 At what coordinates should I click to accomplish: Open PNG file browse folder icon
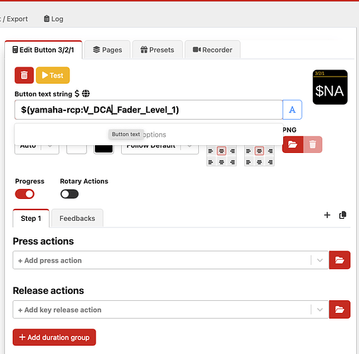click(x=292, y=144)
